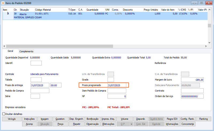Click the Ordem de Serviço field
214x131 pixels.
click(x=192, y=96)
